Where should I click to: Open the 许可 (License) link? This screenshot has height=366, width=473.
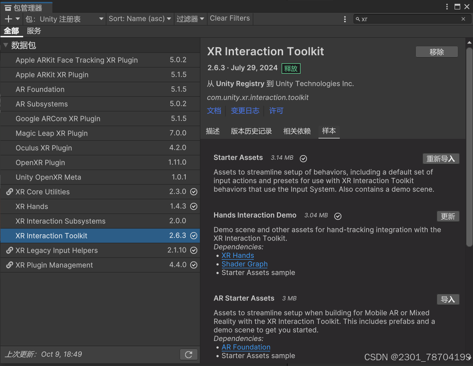[x=276, y=111]
